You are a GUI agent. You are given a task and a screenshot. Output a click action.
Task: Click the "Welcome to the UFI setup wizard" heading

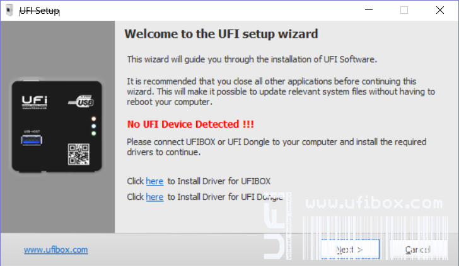click(221, 33)
